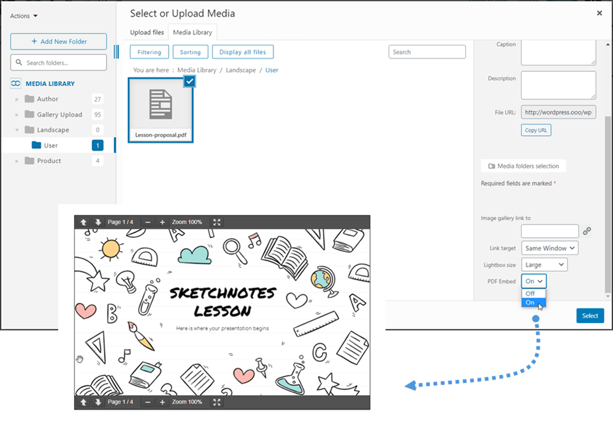This screenshot has width=613, height=421.
Task: Choose the On option in PDF Embed list
Action: 530,302
